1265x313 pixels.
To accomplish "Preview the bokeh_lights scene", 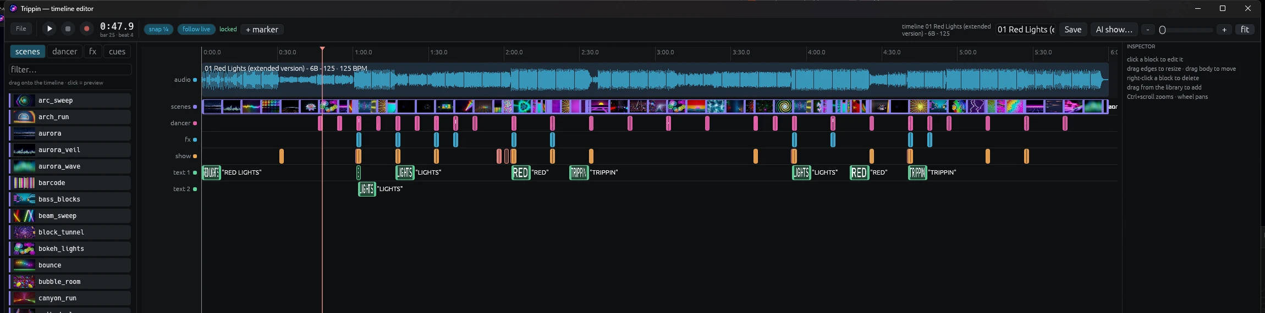I will (70, 249).
